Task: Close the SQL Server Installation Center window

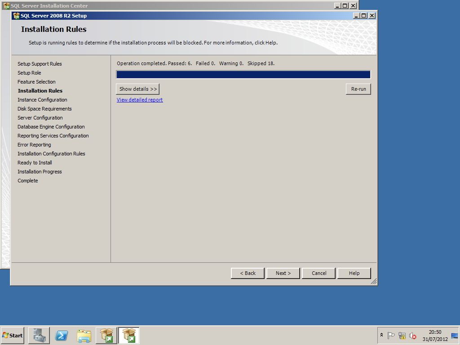Action: point(353,5)
